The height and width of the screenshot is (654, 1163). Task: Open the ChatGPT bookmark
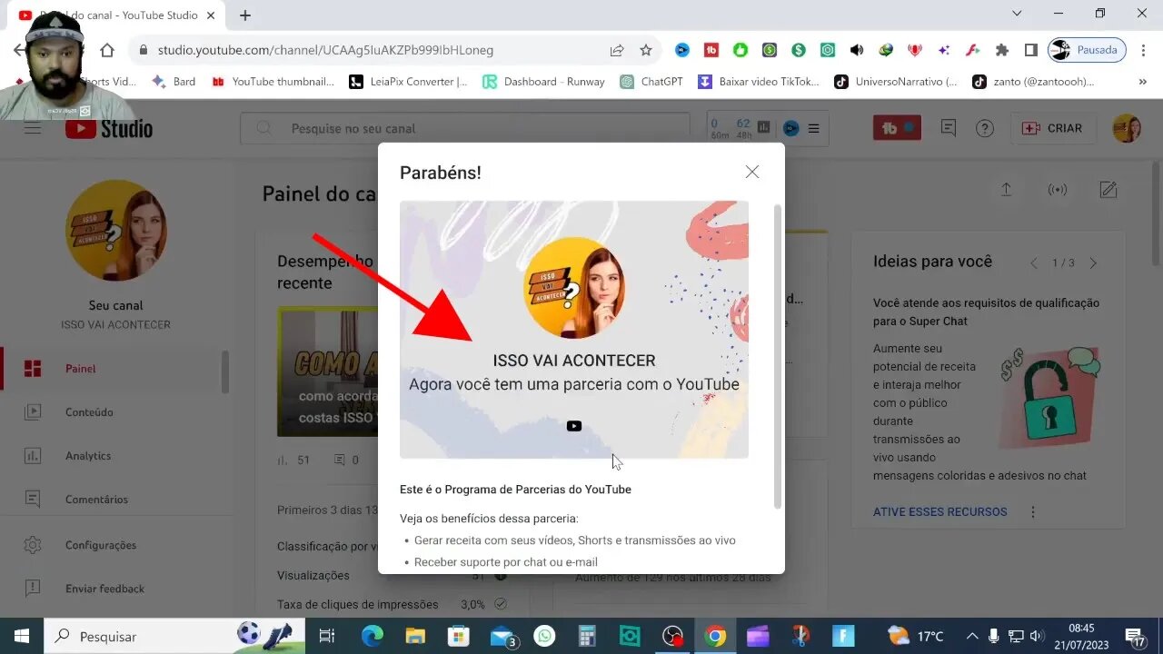click(651, 82)
